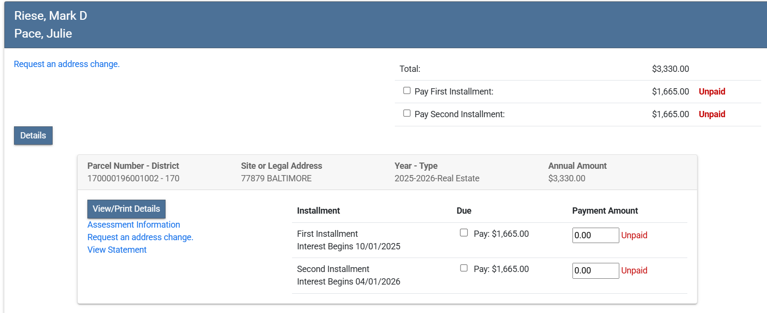The image size is (767, 313).
Task: Click the top Request an address change link
Action: pyautogui.click(x=67, y=64)
